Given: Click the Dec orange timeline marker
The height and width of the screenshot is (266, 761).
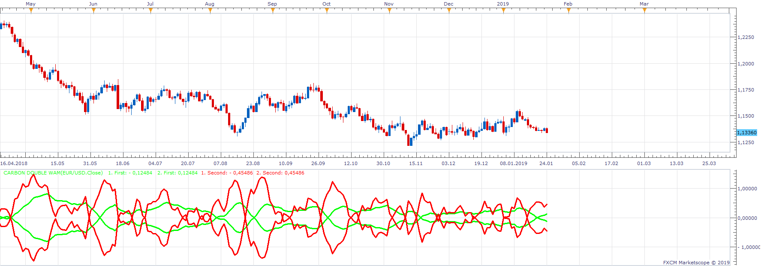Looking at the screenshot, I should click(x=449, y=11).
